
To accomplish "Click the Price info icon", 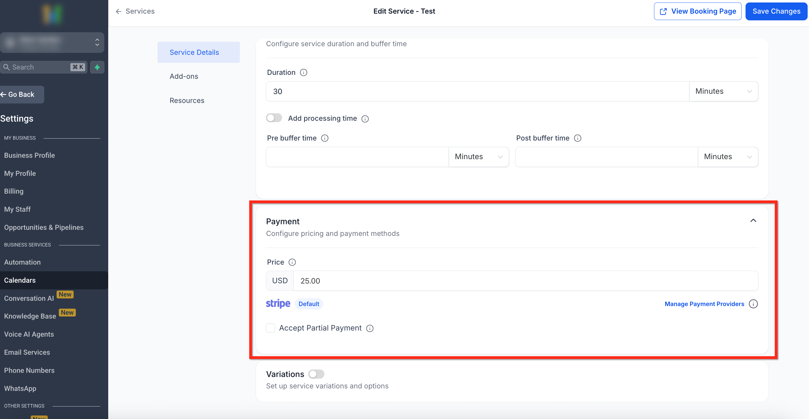I will [292, 262].
